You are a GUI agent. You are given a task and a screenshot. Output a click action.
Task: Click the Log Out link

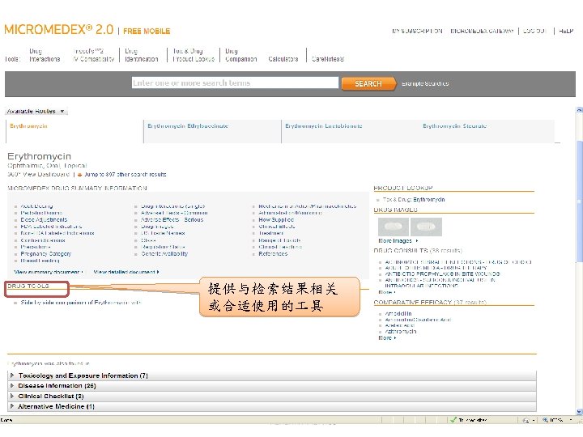(x=534, y=31)
